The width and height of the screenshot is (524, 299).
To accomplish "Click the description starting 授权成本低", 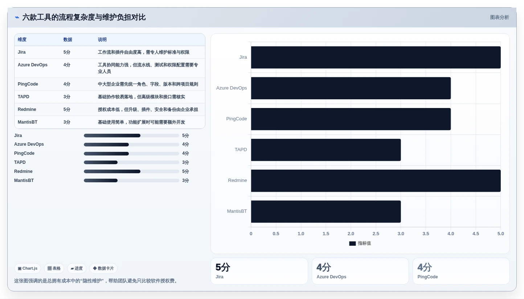I will [148, 109].
